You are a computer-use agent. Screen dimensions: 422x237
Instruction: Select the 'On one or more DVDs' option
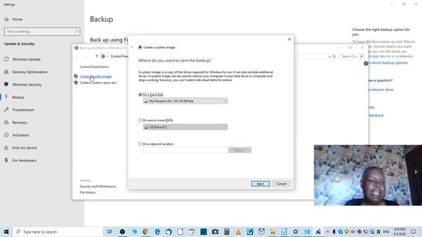[x=140, y=120]
